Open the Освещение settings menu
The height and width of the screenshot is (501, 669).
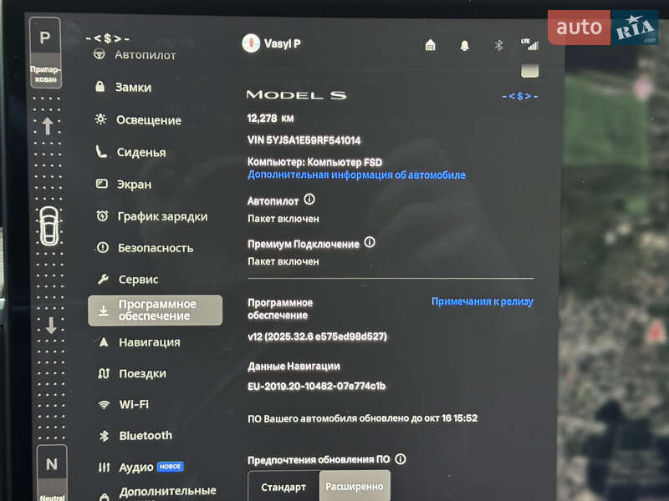click(148, 120)
